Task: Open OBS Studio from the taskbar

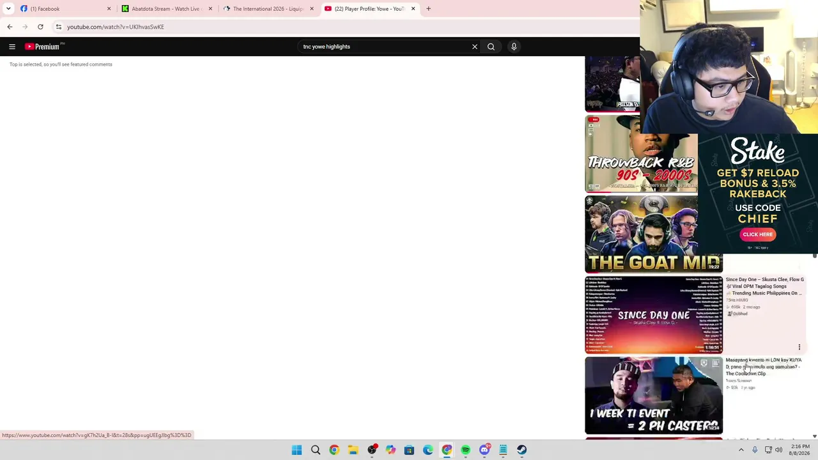Action: [x=372, y=450]
